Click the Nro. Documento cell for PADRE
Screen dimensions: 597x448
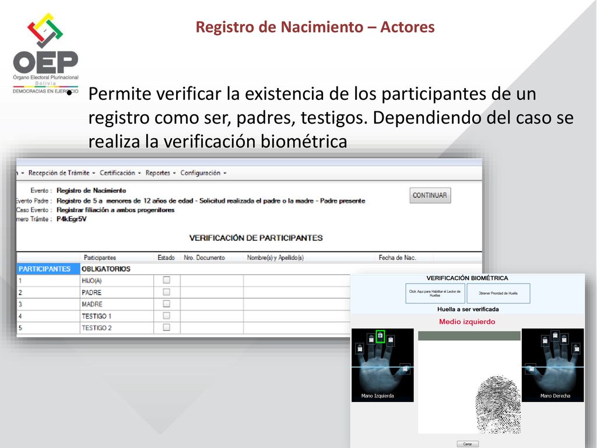click(212, 292)
